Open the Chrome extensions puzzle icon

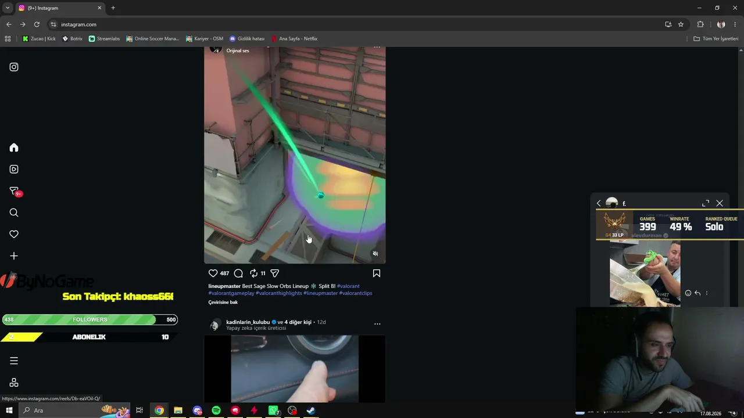point(700,24)
